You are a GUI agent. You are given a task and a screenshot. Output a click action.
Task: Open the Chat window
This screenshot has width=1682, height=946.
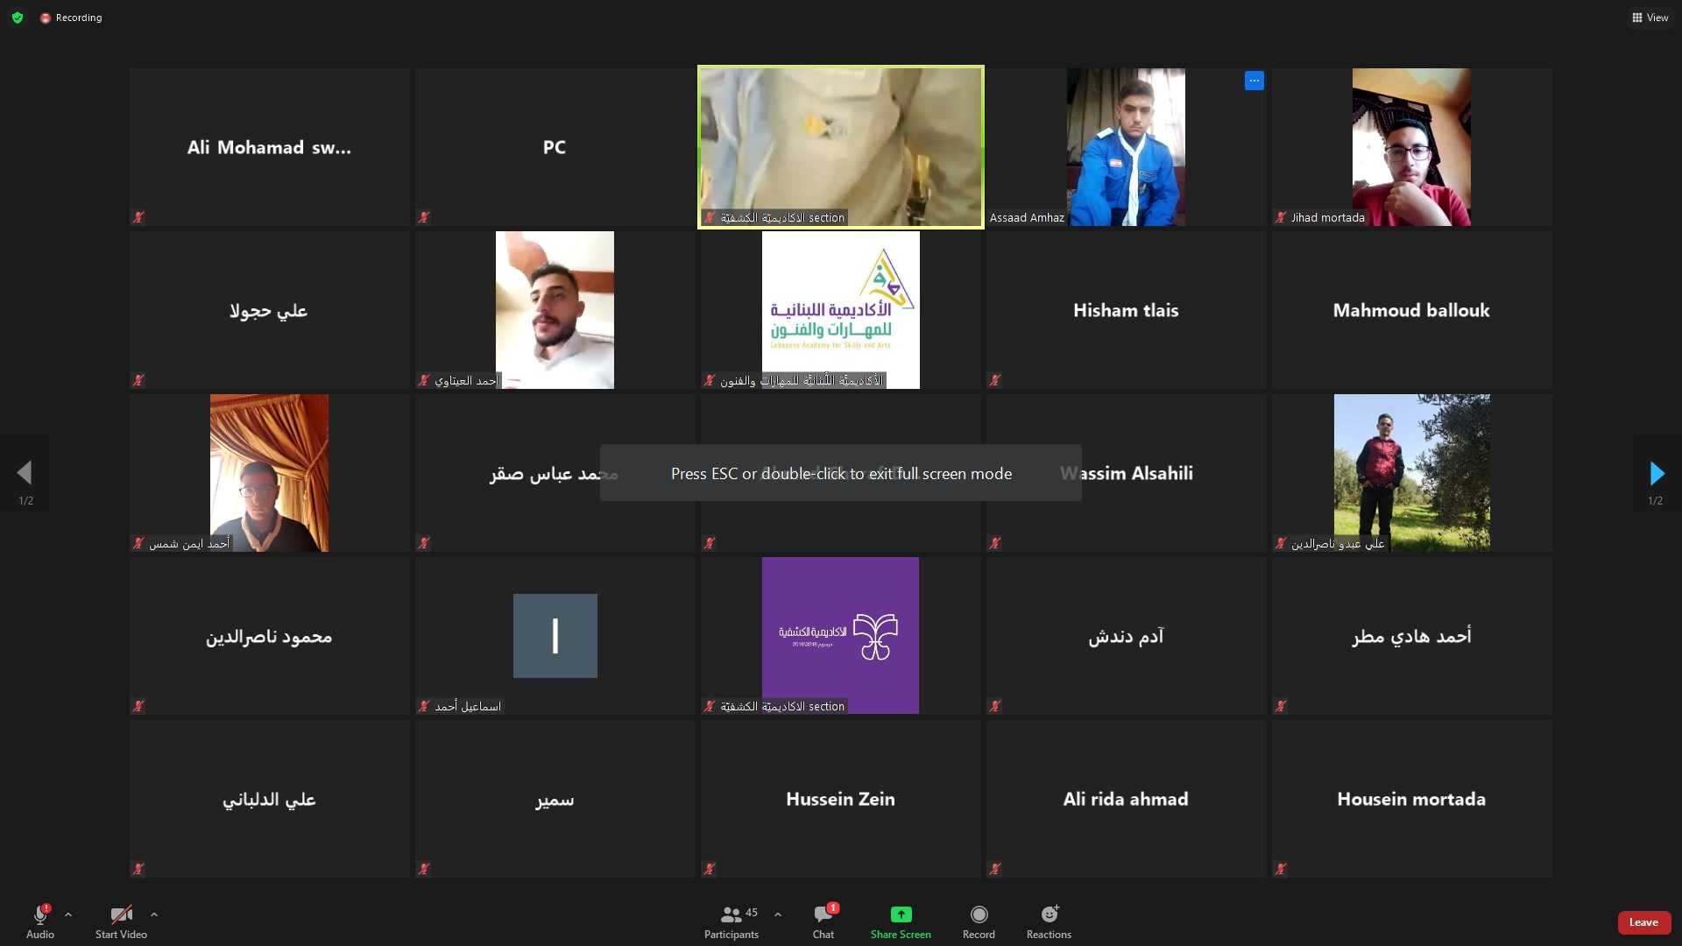pos(823,921)
